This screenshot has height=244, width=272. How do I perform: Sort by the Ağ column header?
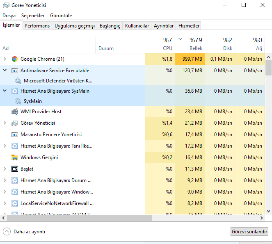(x=250, y=44)
